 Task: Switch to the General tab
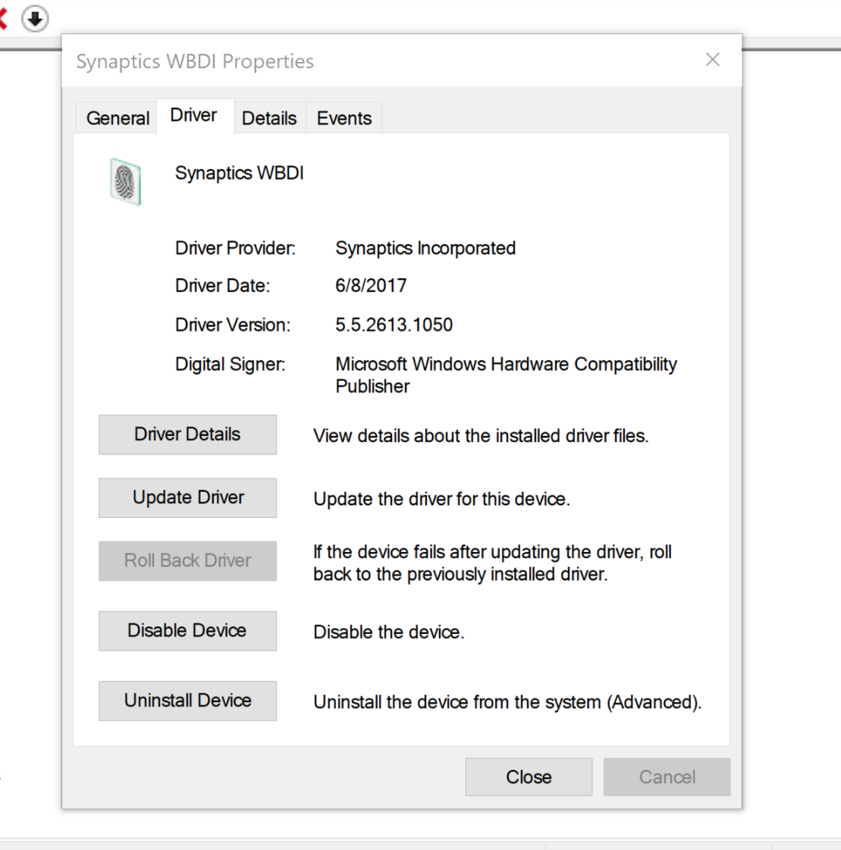[117, 118]
